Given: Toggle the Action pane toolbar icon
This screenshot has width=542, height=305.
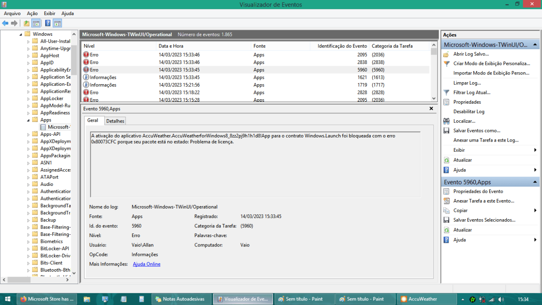Looking at the screenshot, I should click(x=57, y=23).
